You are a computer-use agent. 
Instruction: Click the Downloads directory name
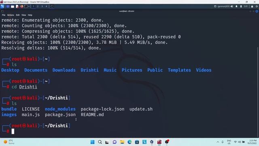[64, 70]
